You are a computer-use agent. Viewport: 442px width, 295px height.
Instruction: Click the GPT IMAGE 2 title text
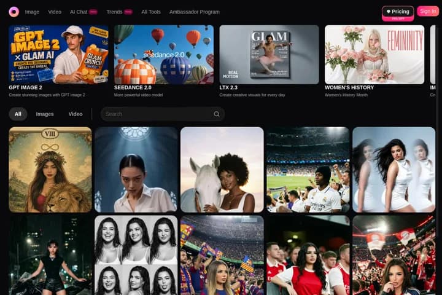pyautogui.click(x=25, y=87)
